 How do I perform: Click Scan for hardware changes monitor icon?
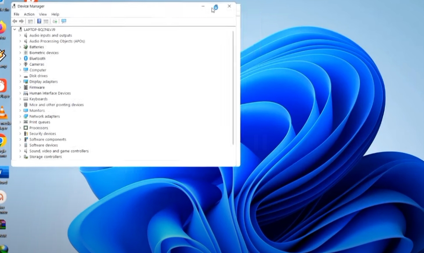coord(64,21)
